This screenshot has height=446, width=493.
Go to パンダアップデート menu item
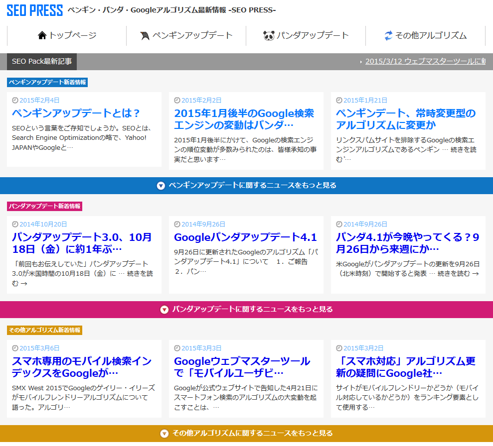(x=313, y=35)
